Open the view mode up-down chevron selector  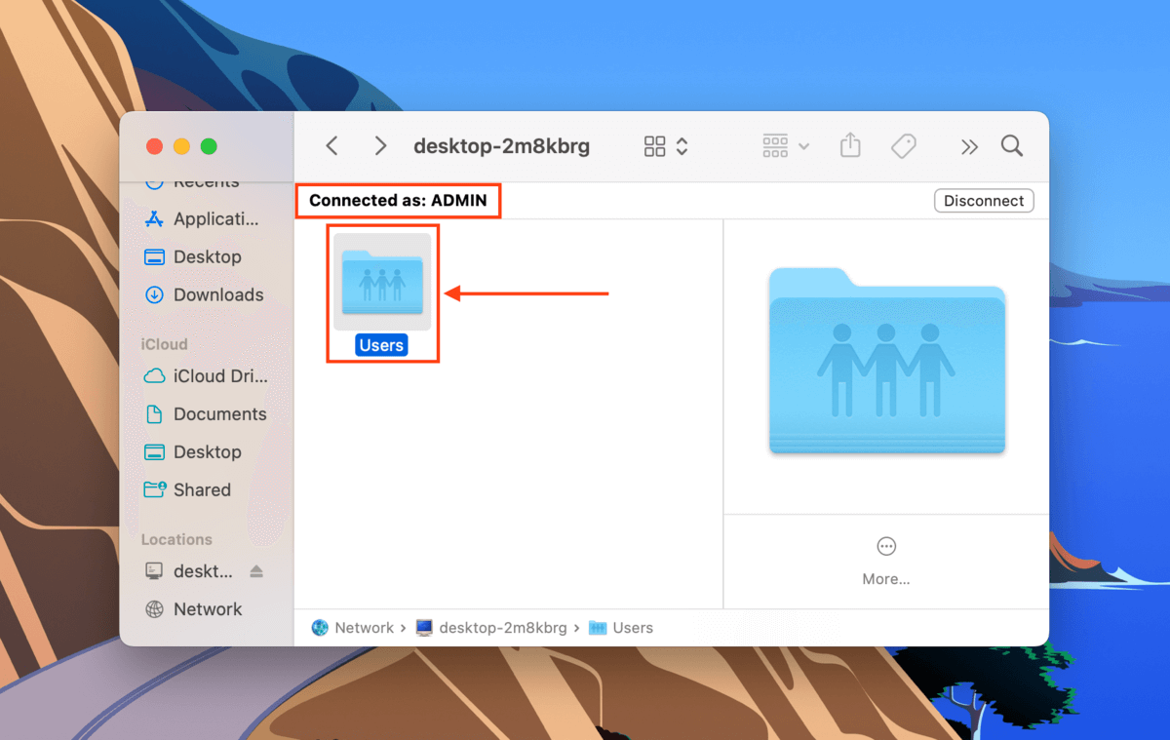tap(682, 146)
